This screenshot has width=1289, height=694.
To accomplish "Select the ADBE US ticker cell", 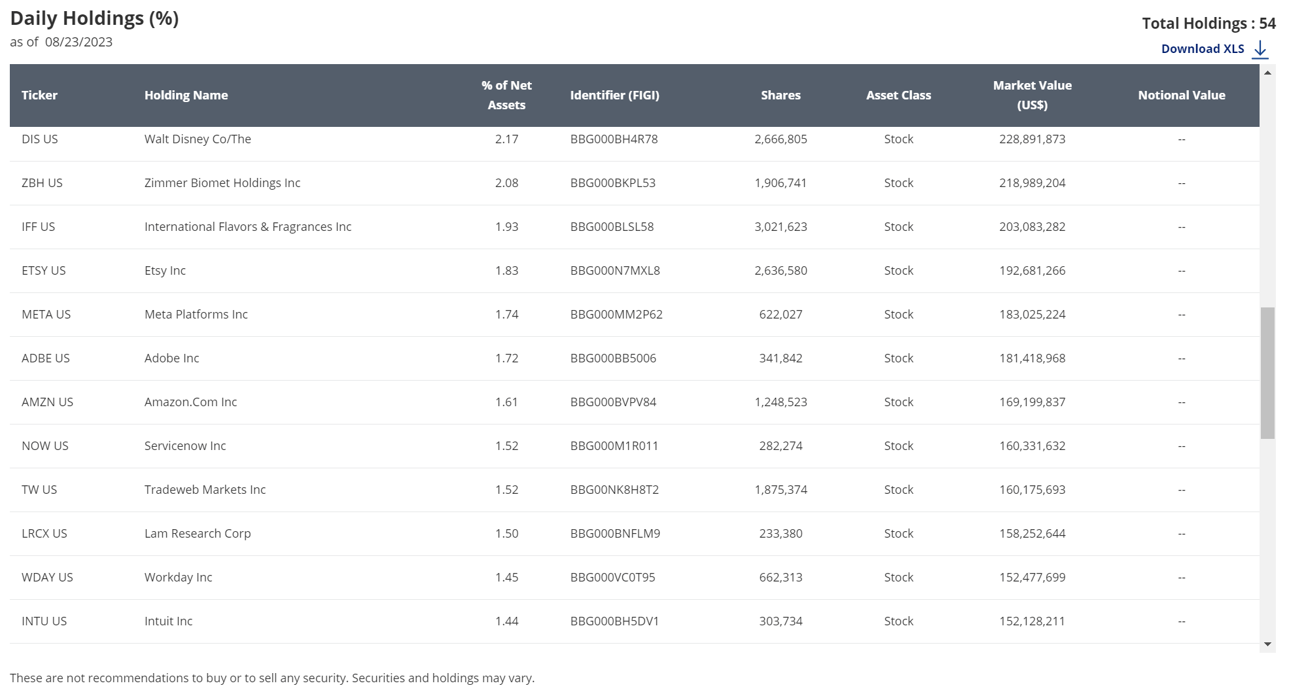I will click(46, 358).
